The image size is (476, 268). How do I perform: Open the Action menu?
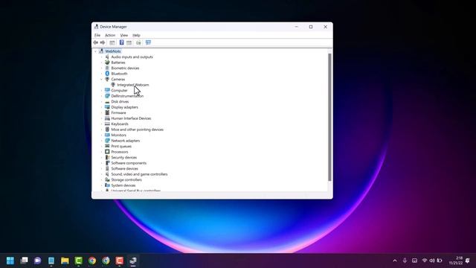point(110,35)
